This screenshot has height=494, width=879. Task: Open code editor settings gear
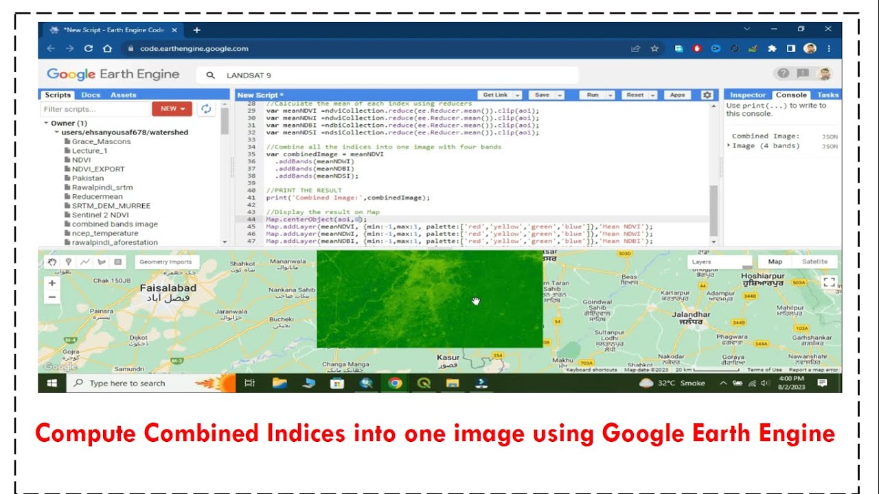click(707, 95)
